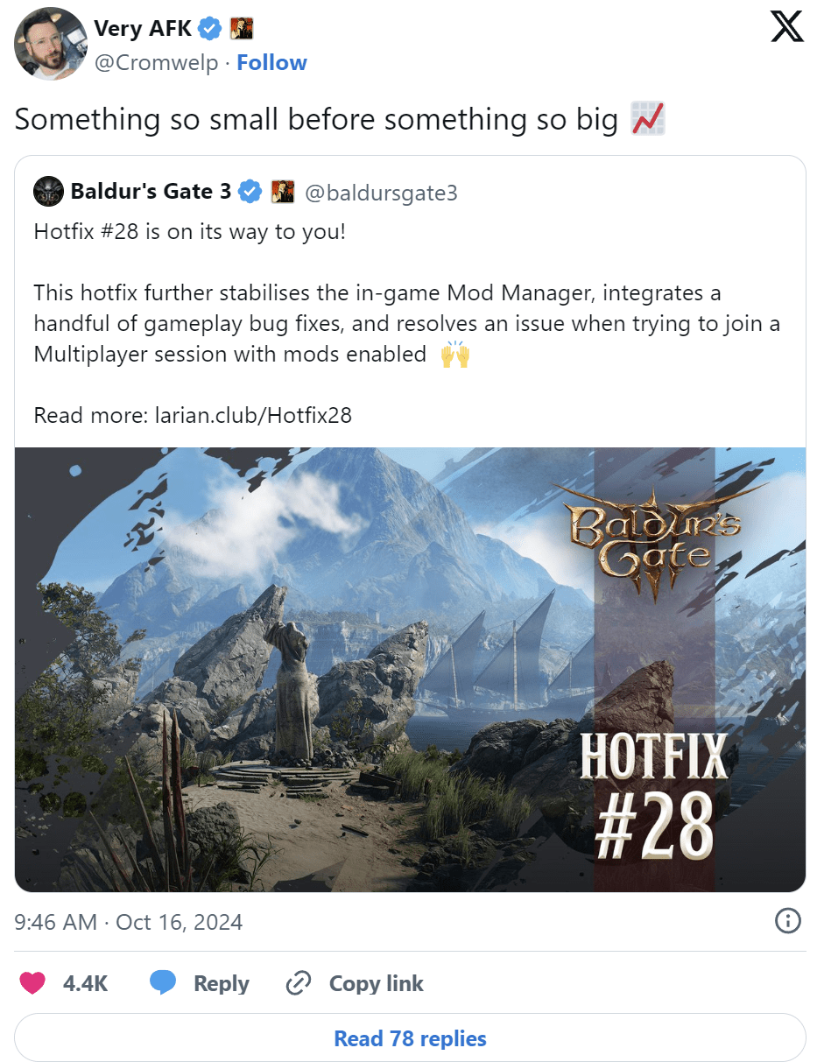
Task: Like the tweet with the heart icon
Action: (x=32, y=983)
